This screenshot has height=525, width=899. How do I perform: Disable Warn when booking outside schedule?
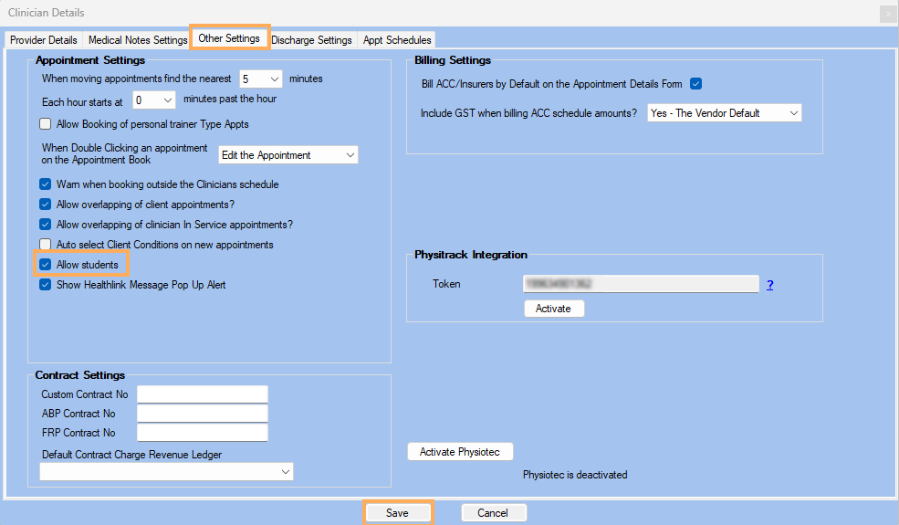pyautogui.click(x=46, y=184)
